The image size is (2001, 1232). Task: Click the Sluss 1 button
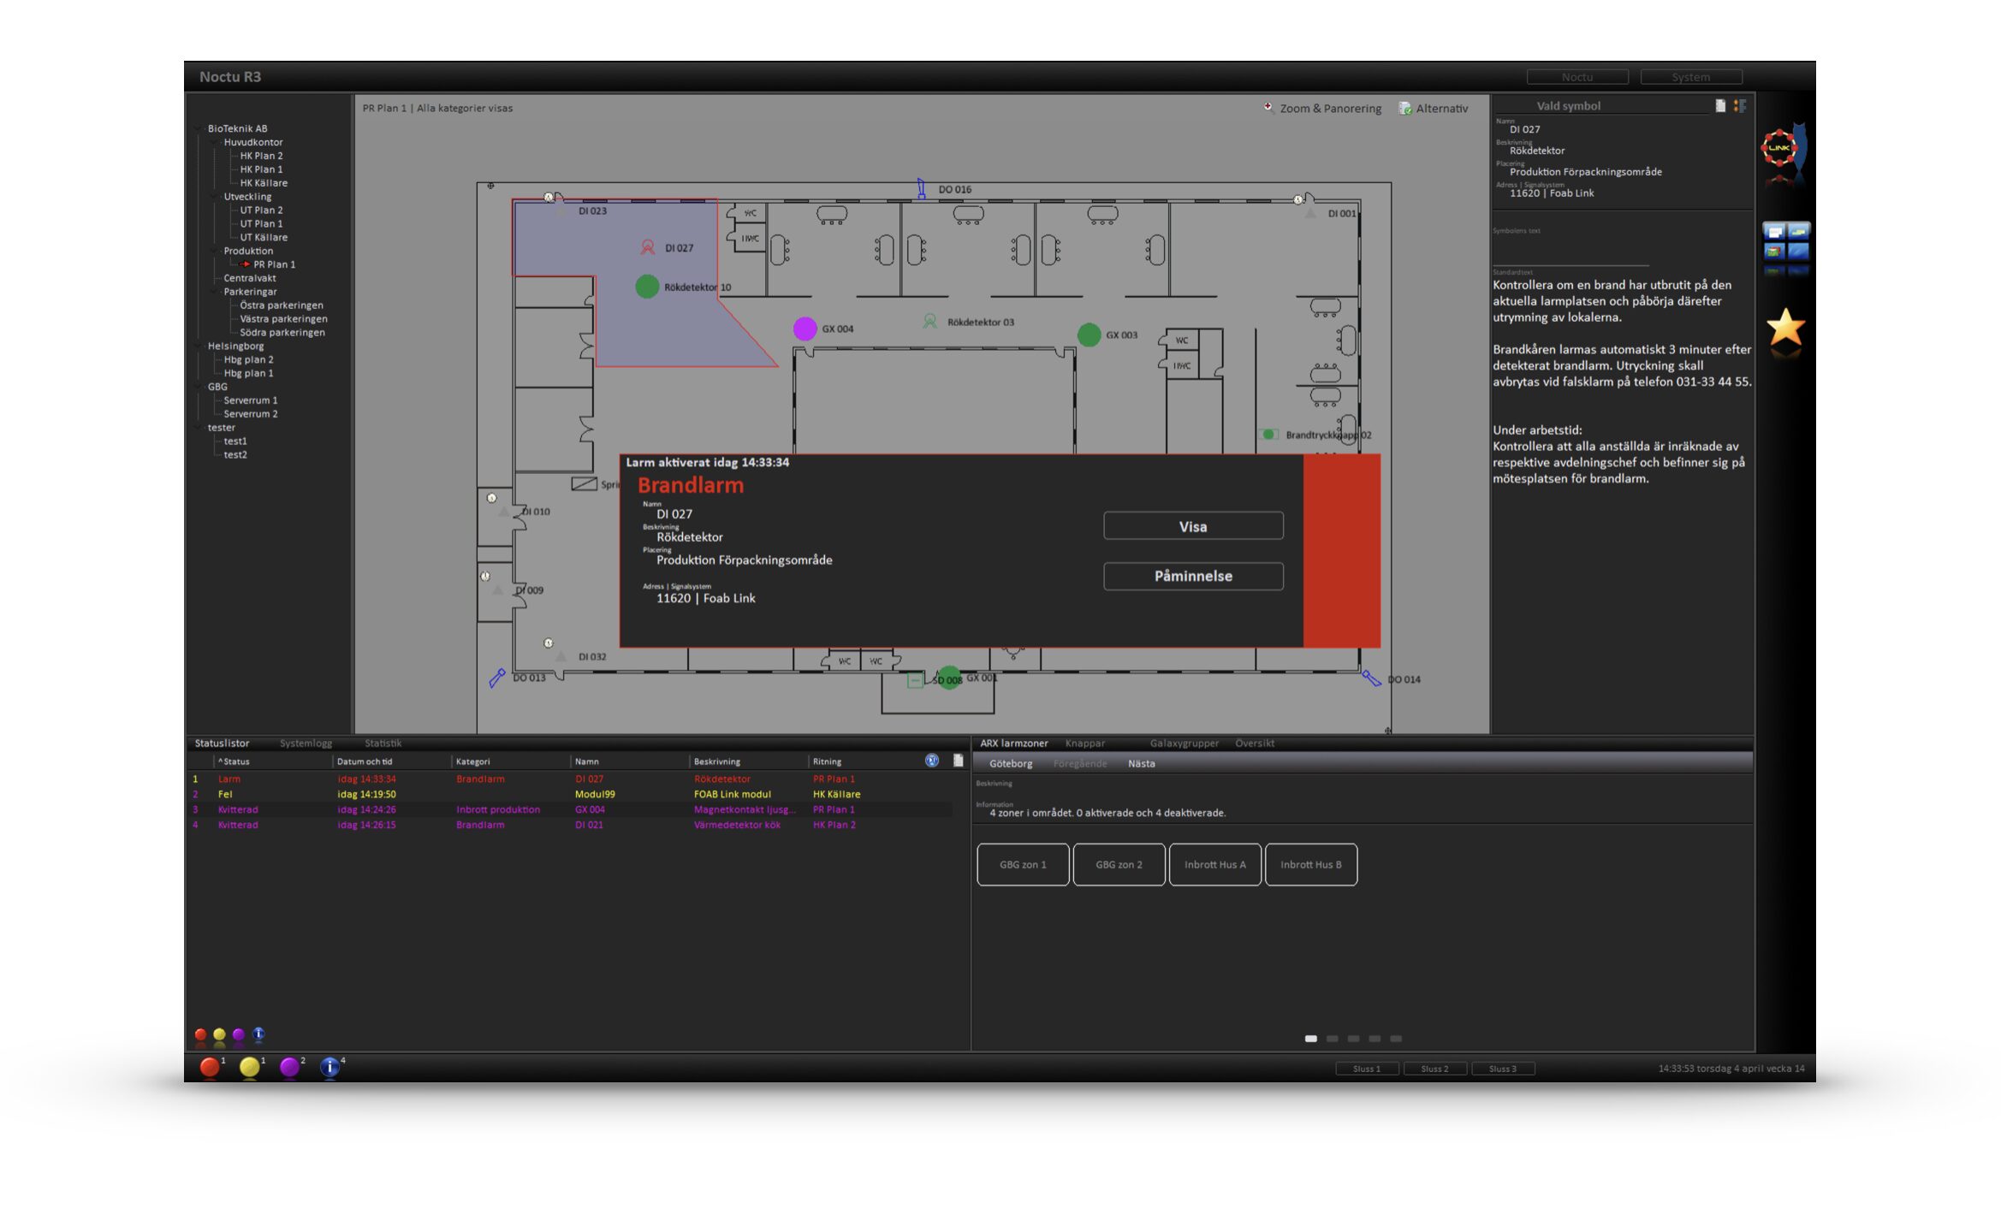coord(1366,1068)
